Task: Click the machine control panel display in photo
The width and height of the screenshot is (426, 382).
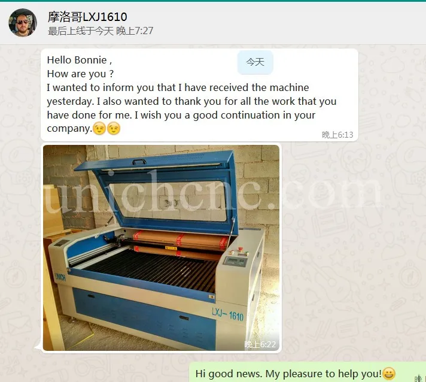Action: [x=235, y=261]
